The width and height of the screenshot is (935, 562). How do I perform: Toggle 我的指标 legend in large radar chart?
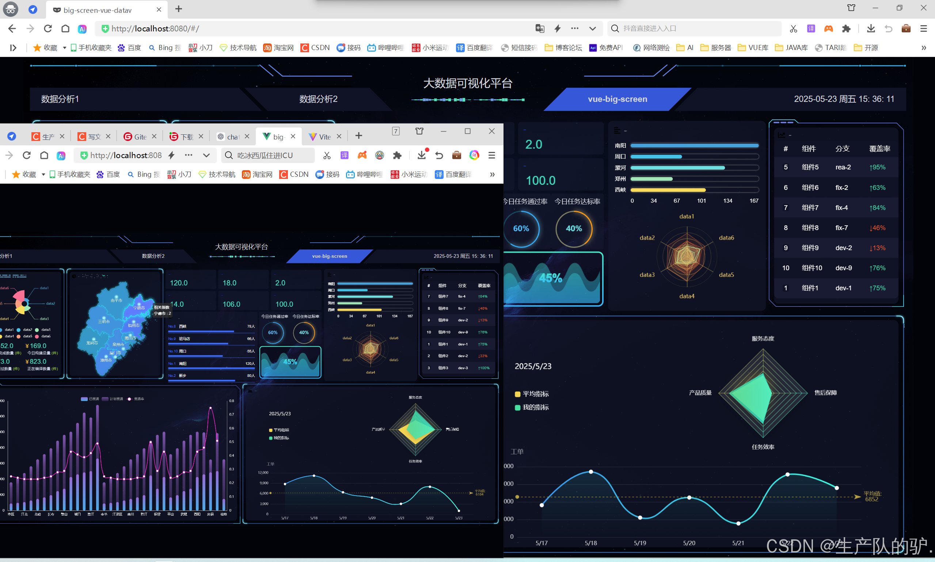(532, 407)
